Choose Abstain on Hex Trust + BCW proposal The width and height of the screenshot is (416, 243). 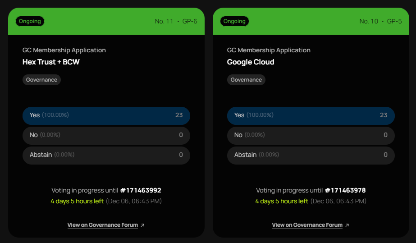pos(106,156)
